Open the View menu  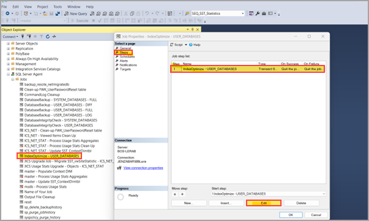click(x=28, y=7)
